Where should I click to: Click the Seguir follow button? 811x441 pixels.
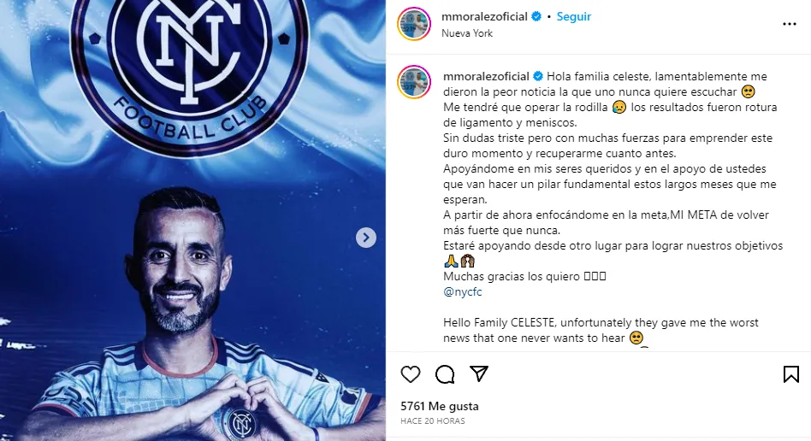(573, 16)
